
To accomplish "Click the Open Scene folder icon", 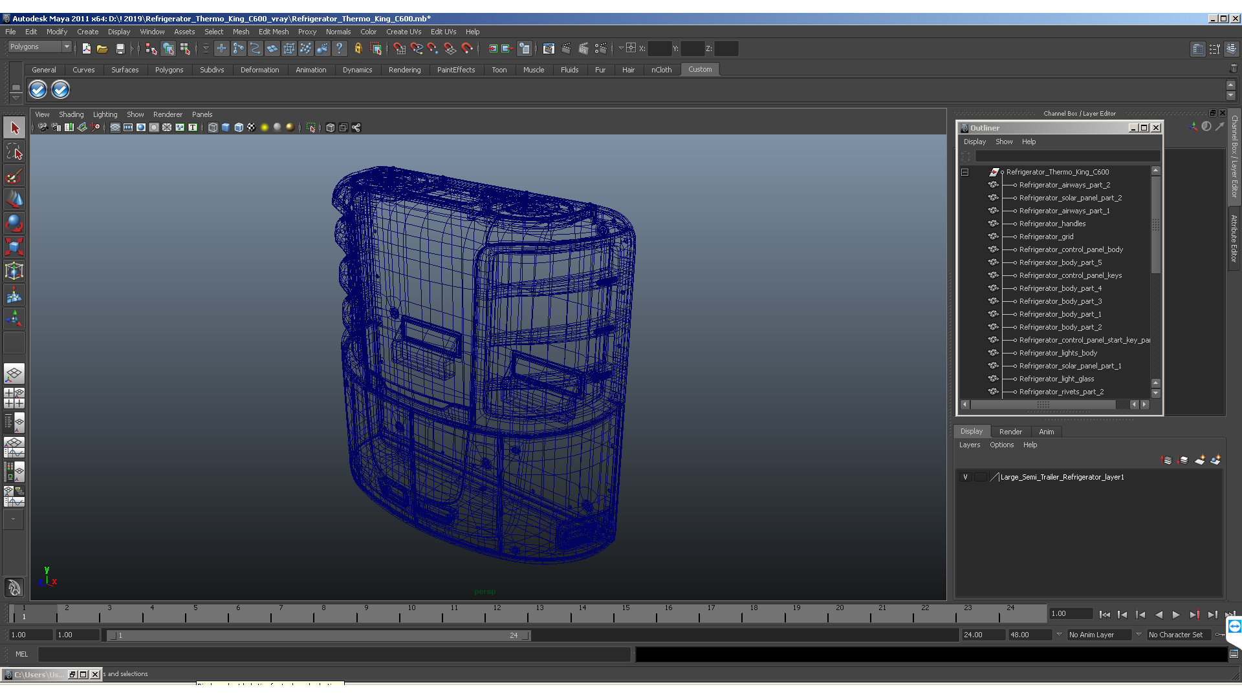I will tap(102, 48).
